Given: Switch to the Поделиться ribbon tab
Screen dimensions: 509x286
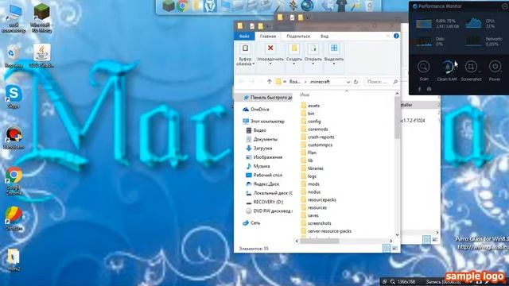Looking at the screenshot, I should [x=298, y=37].
